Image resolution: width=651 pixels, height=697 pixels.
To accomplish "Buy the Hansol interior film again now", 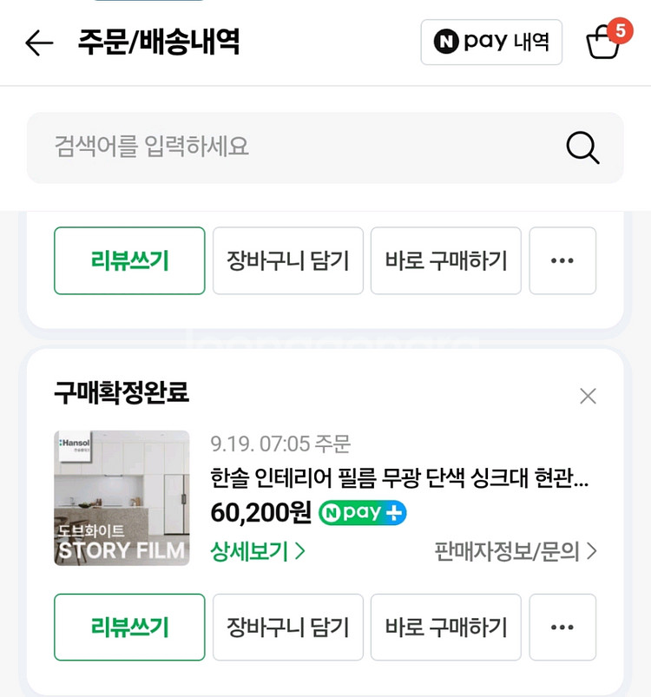I will click(445, 627).
